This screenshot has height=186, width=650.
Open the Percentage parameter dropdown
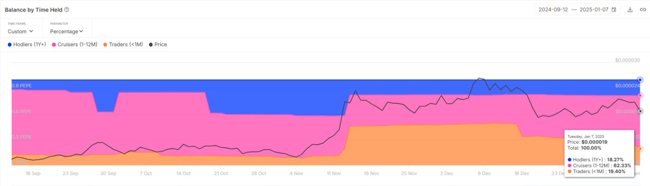pyautogui.click(x=67, y=31)
